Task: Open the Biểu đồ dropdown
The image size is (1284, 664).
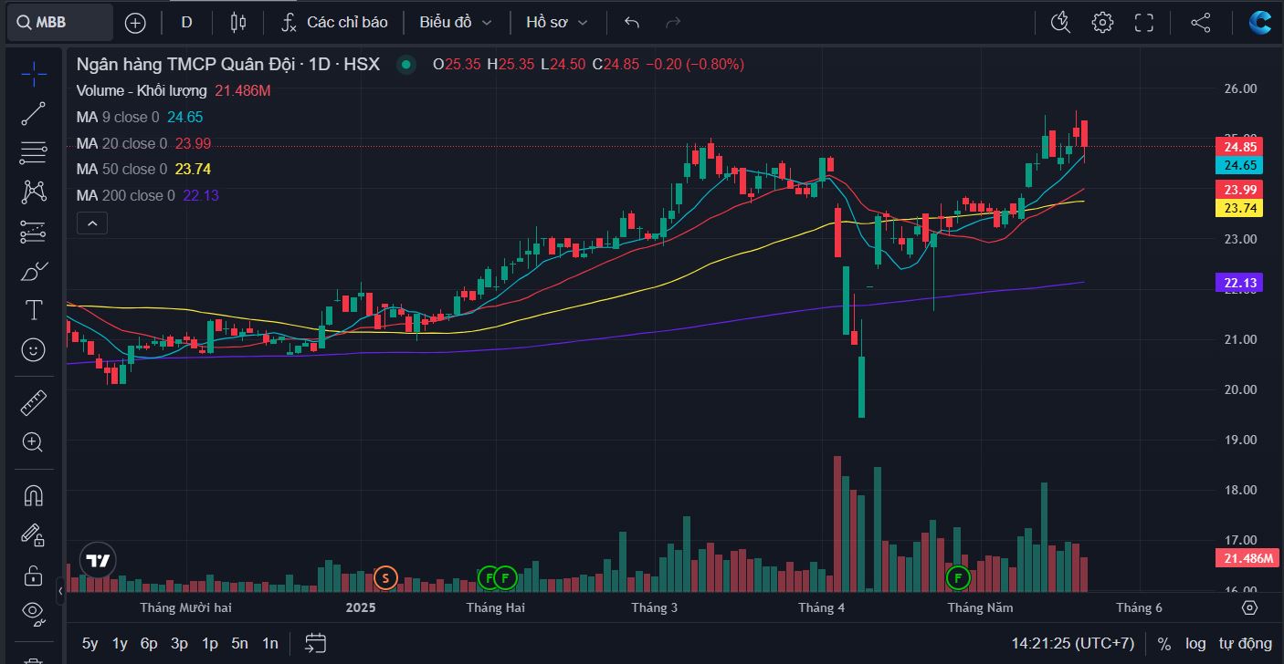Action: point(455,23)
